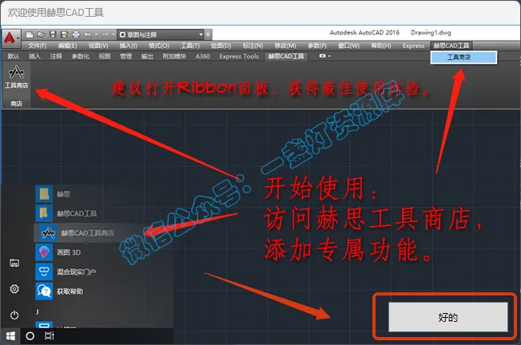Viewport: 521px width, 345px height.
Task: Open Settings gear in Start sidebar
Action: [x=14, y=289]
